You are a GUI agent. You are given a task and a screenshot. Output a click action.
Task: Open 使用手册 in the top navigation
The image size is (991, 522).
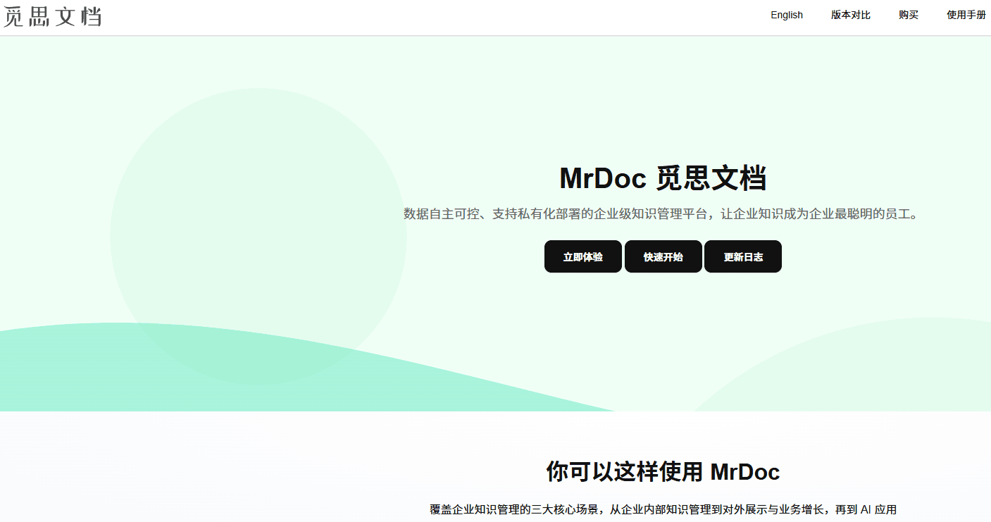coord(966,15)
